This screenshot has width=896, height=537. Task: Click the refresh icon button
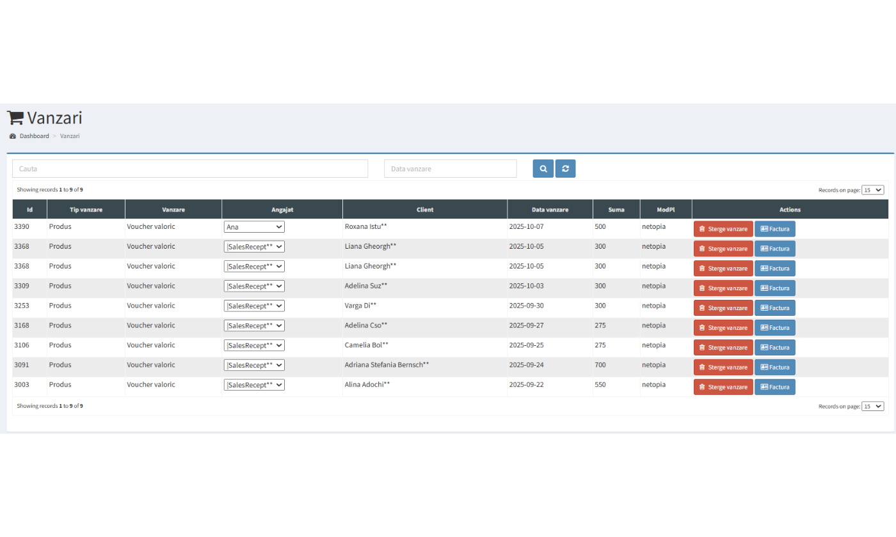[x=565, y=169]
